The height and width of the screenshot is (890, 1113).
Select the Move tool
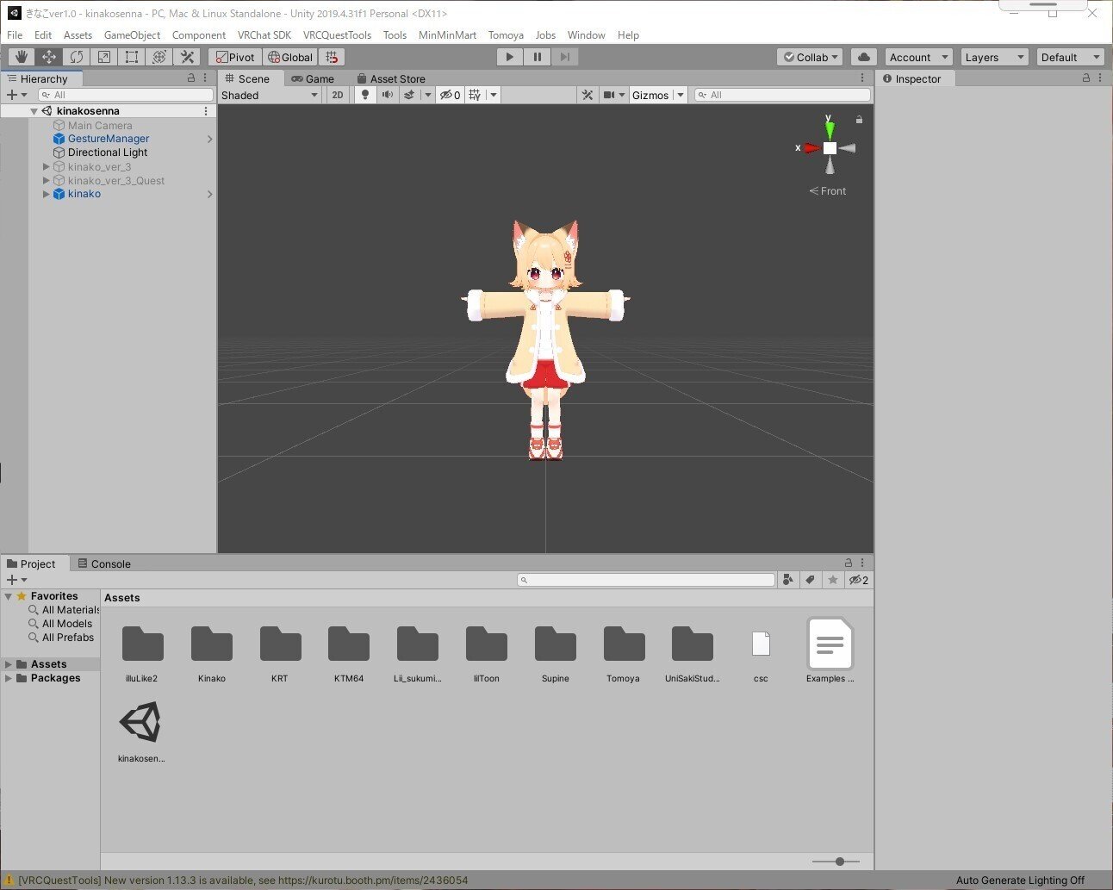(x=49, y=57)
